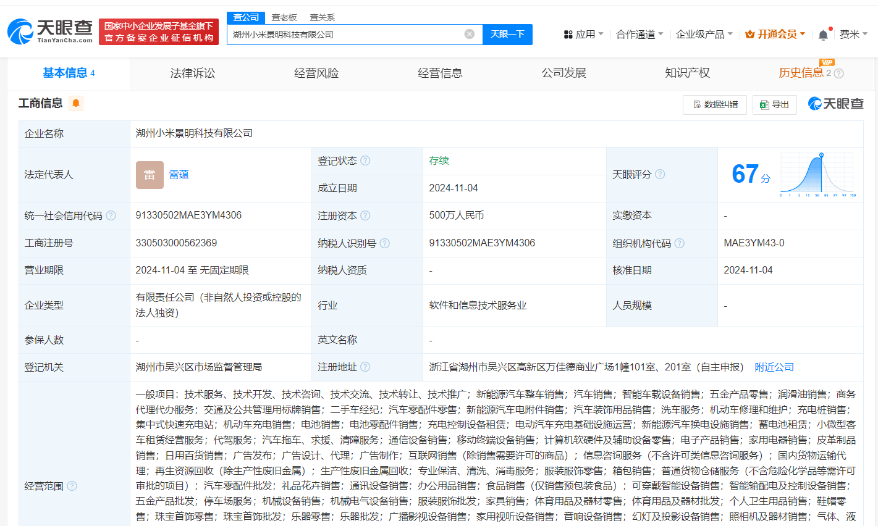Open the 附近公司 link
Screen dimensions: 878x526
[774, 367]
